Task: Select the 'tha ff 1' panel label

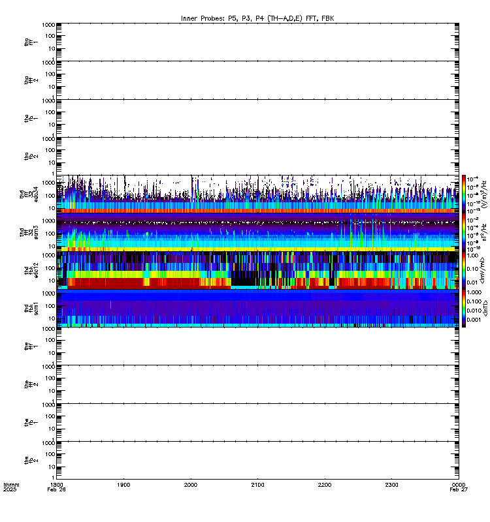Action: pos(31,42)
